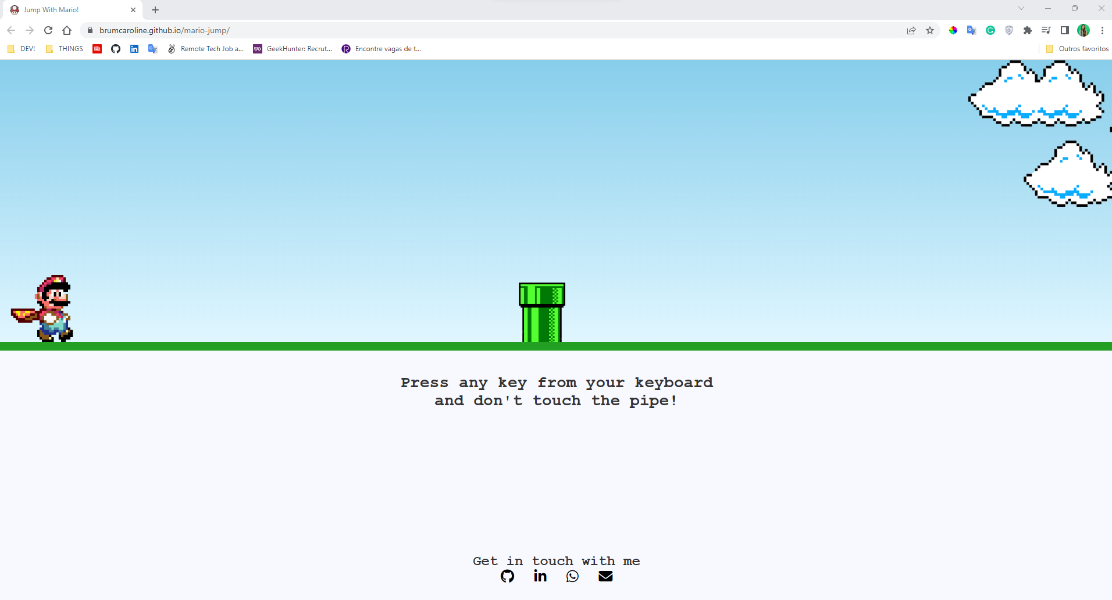The height and width of the screenshot is (600, 1112).
Task: Open the Extensions puzzle menu
Action: [x=1028, y=30]
